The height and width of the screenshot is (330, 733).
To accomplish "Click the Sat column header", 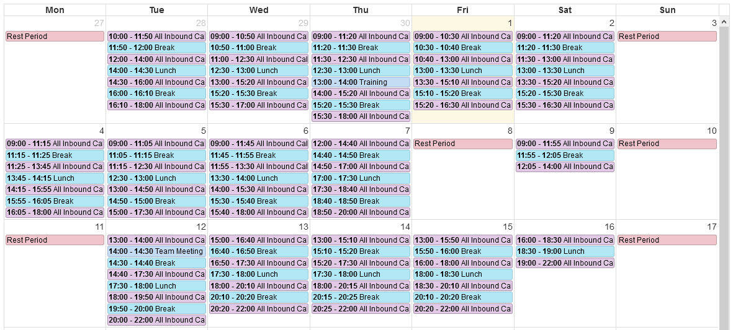I will pos(565,10).
